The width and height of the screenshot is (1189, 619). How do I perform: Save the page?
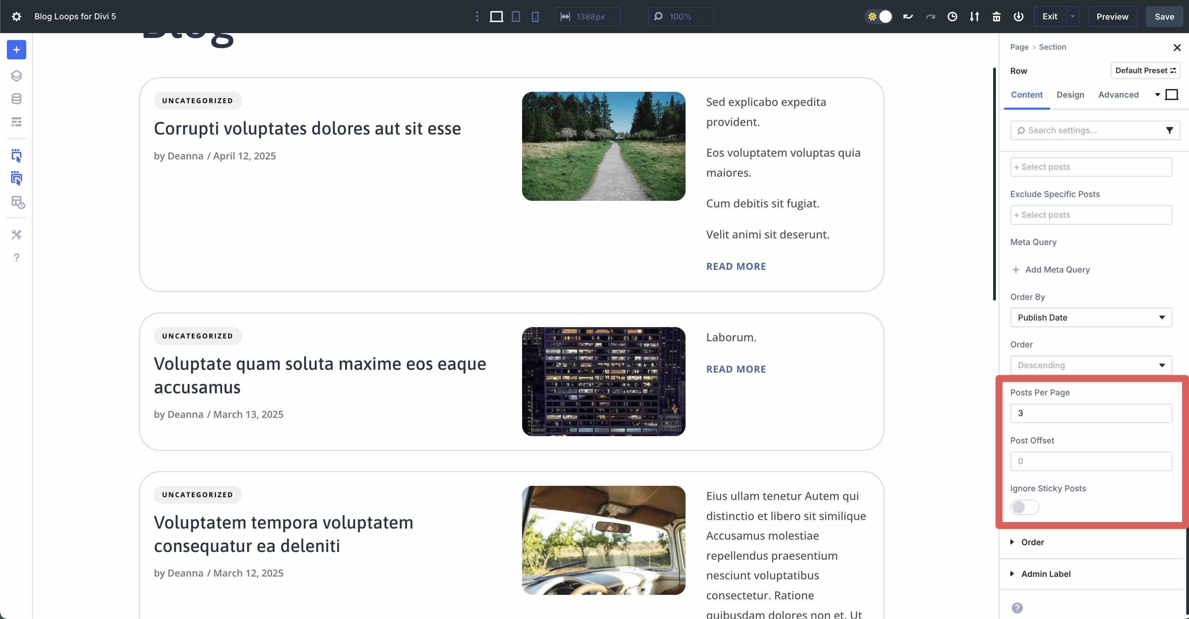[1163, 16]
